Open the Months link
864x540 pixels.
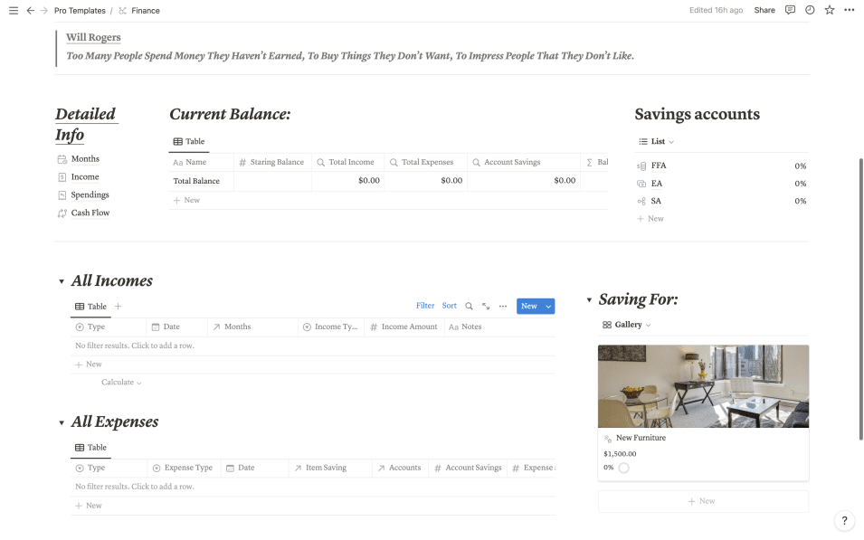[85, 159]
